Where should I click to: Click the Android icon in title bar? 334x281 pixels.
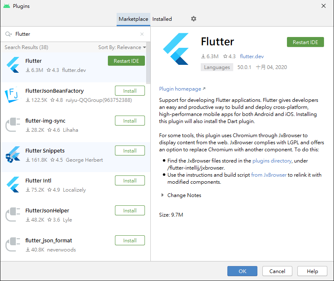point(7,6)
